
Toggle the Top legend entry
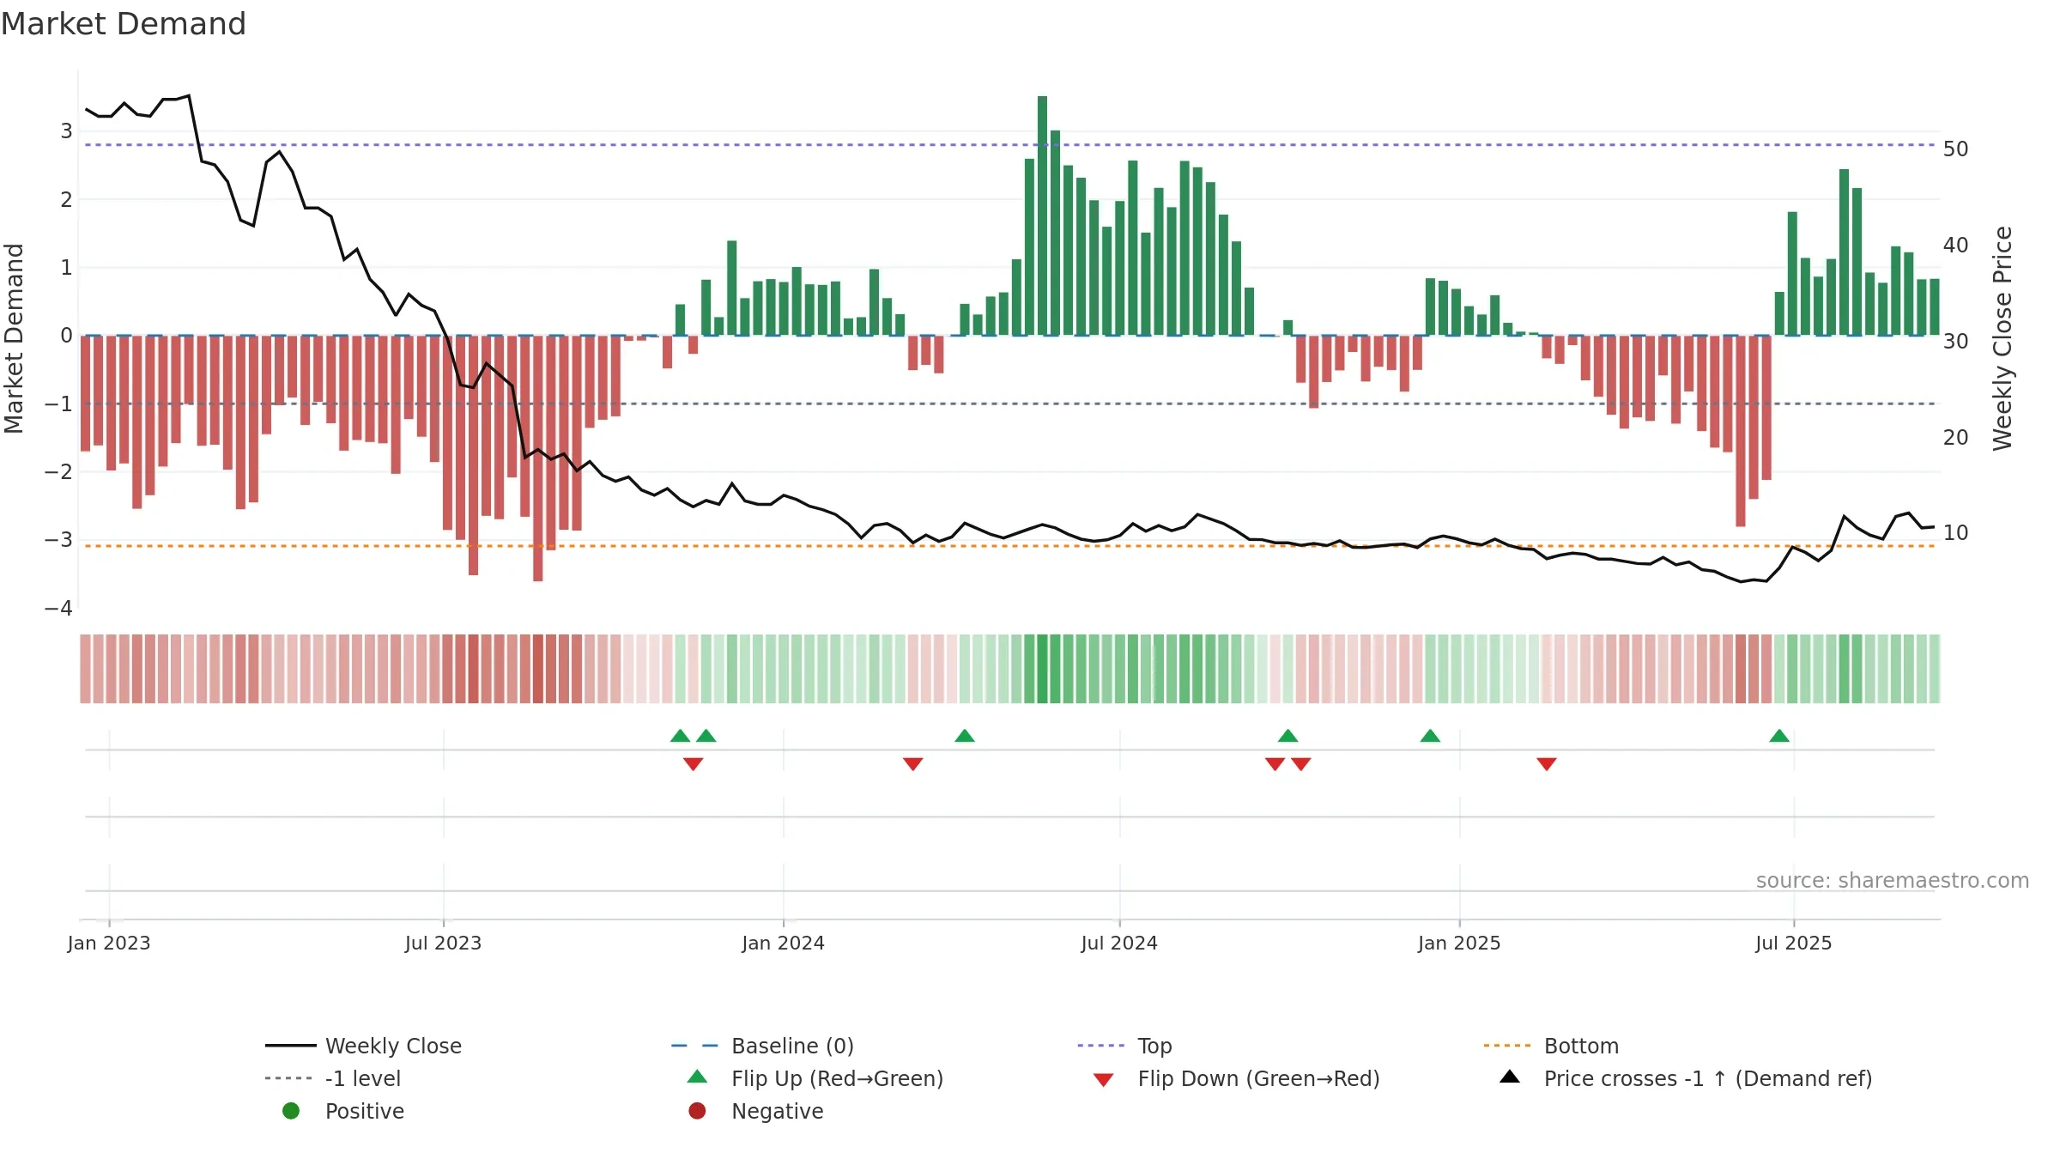click(x=1124, y=1046)
